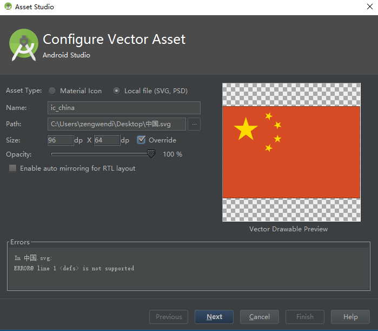Screen dimensions: 378x331
Task: Click the Name field containing ic_china
Action: 124,108
